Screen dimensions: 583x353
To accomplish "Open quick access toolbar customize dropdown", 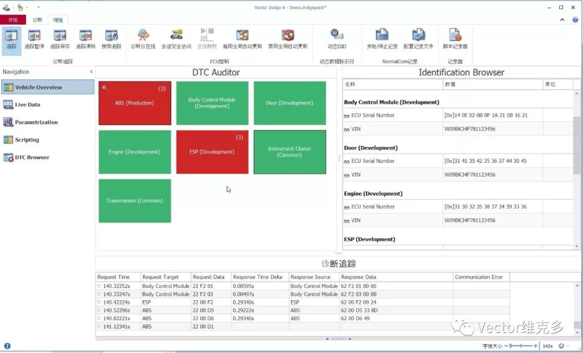I will [38, 8].
